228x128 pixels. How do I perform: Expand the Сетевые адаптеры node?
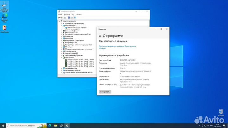pos(61,68)
